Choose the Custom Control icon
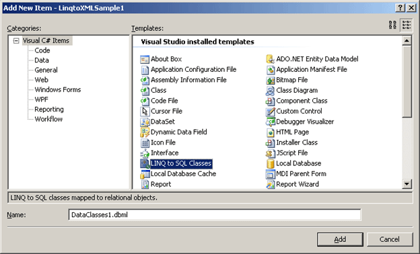The width and height of the screenshot is (420, 254). (x=270, y=112)
